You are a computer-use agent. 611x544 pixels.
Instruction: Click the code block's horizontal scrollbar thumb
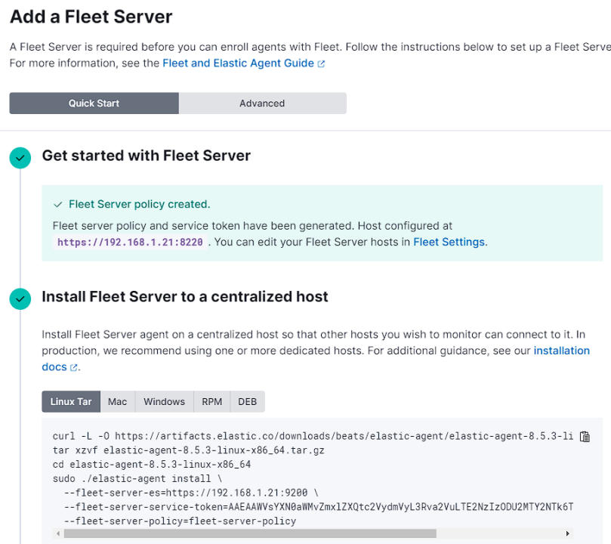(249, 533)
